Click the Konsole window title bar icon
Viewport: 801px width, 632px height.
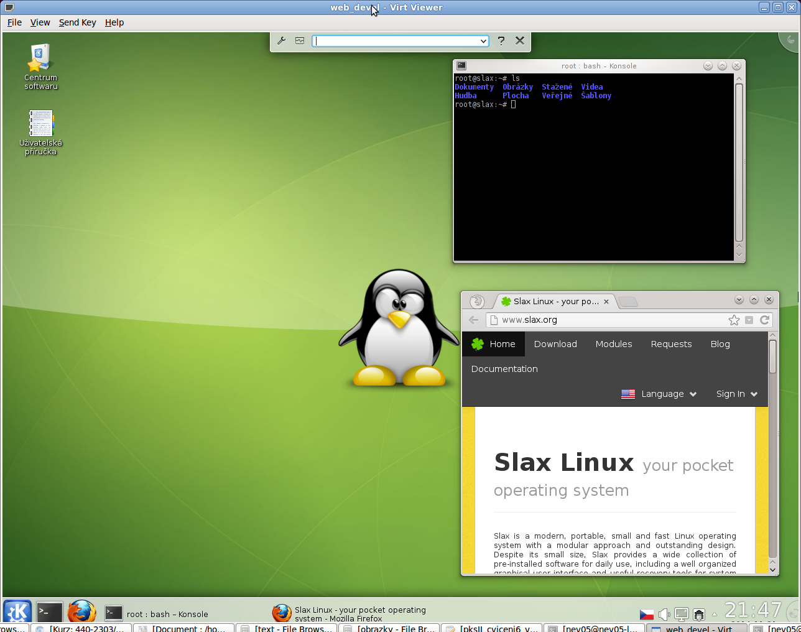(x=461, y=65)
